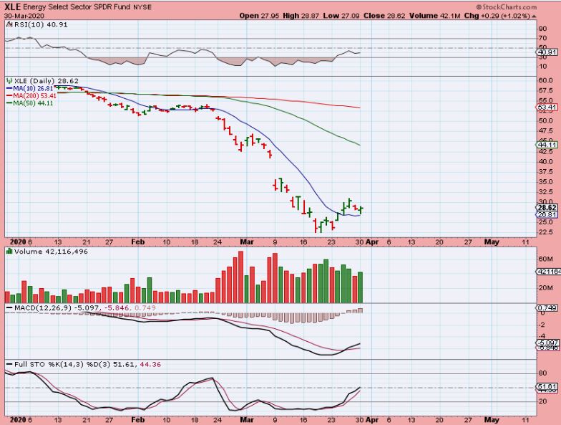Click the -5.097 MACD tag on right axis
The image size is (561, 425).
click(547, 343)
